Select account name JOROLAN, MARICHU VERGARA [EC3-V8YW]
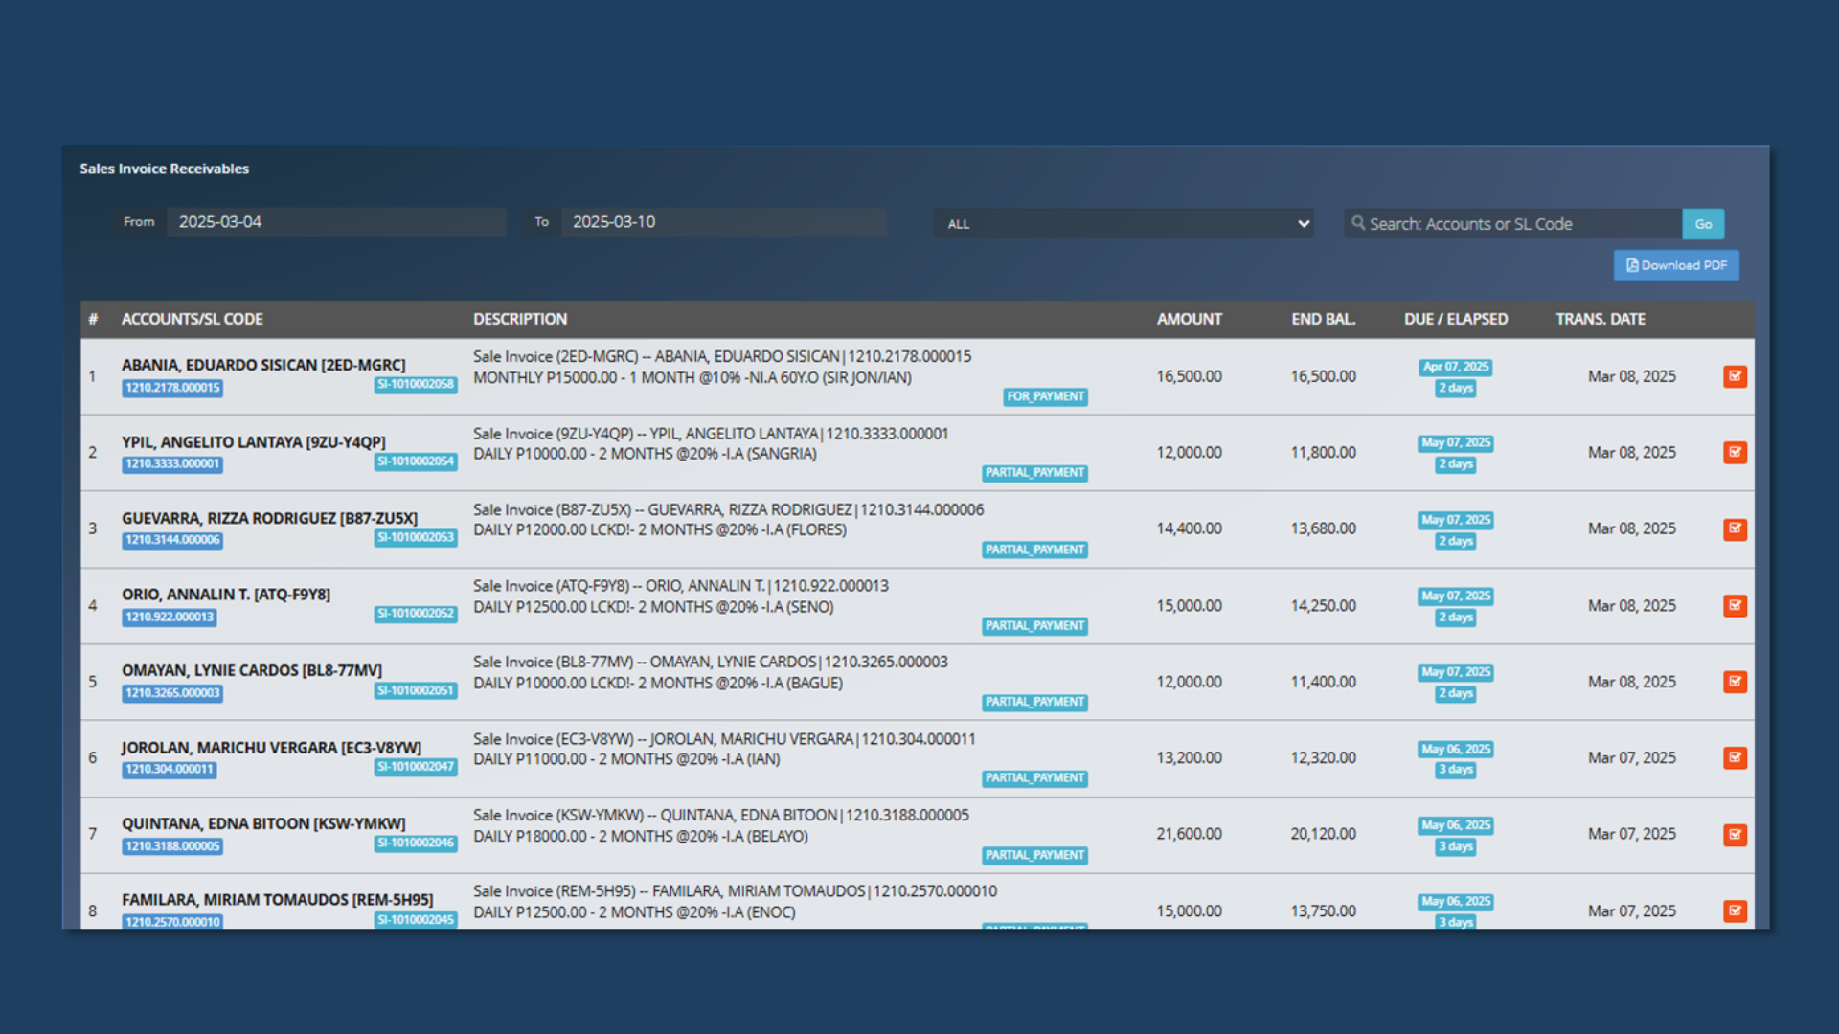1839x1034 pixels. [x=271, y=748]
